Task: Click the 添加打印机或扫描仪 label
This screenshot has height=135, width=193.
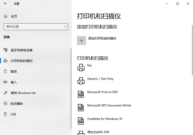Action: (102, 38)
